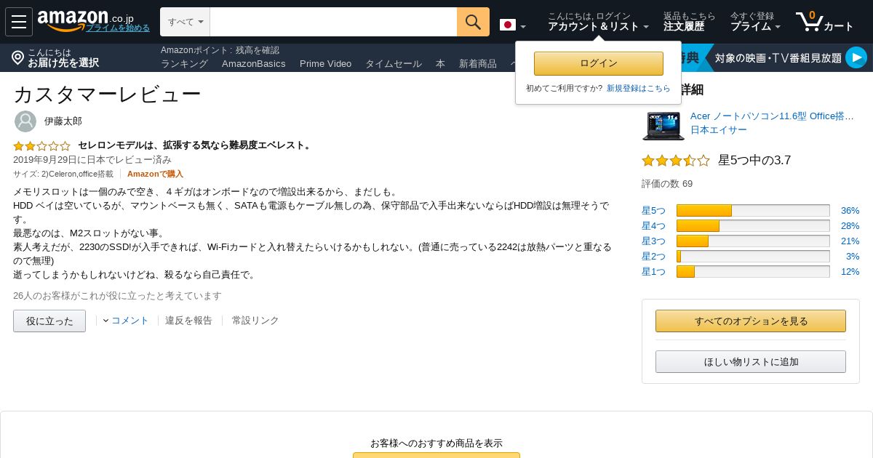Click the ほしい物リストに追加 button

[751, 361]
